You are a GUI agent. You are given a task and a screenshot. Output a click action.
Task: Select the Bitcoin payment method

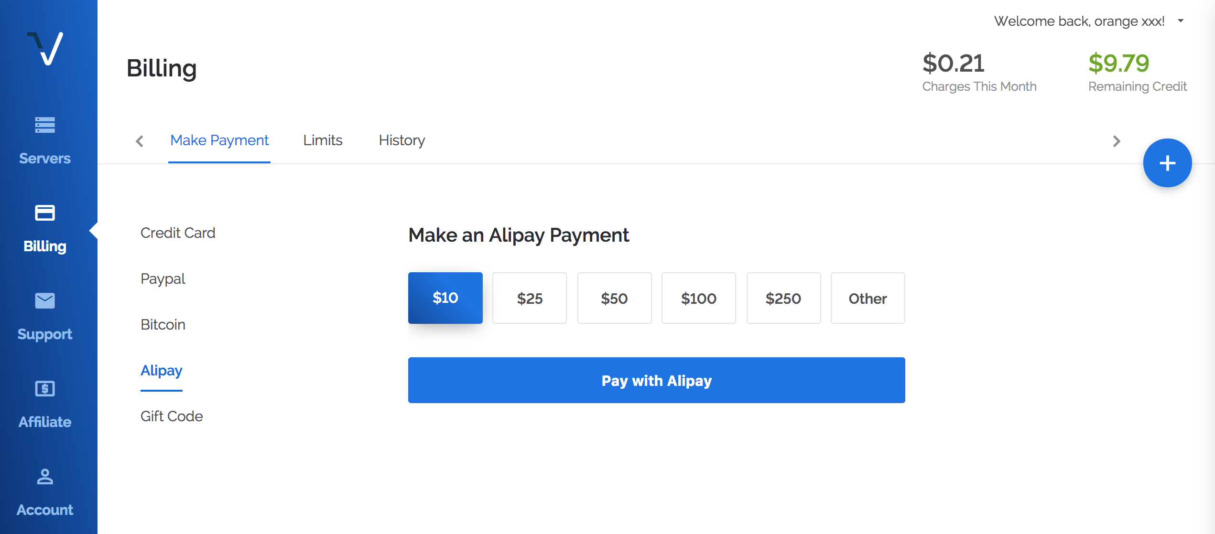pyautogui.click(x=163, y=325)
